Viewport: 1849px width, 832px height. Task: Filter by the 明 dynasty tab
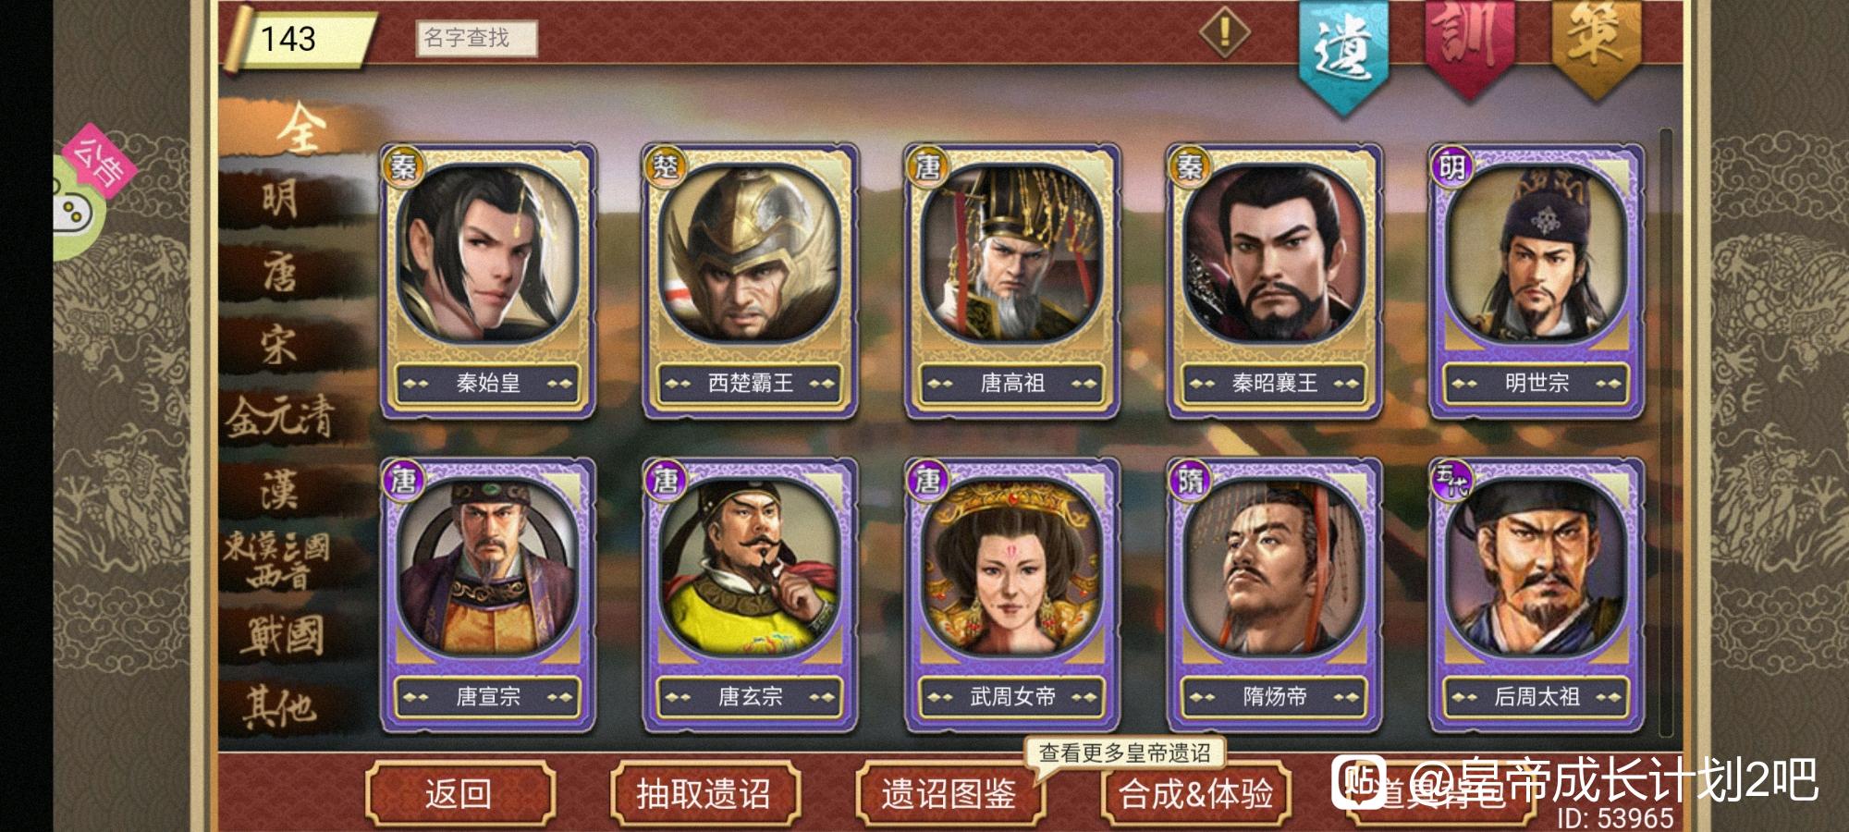tap(280, 199)
